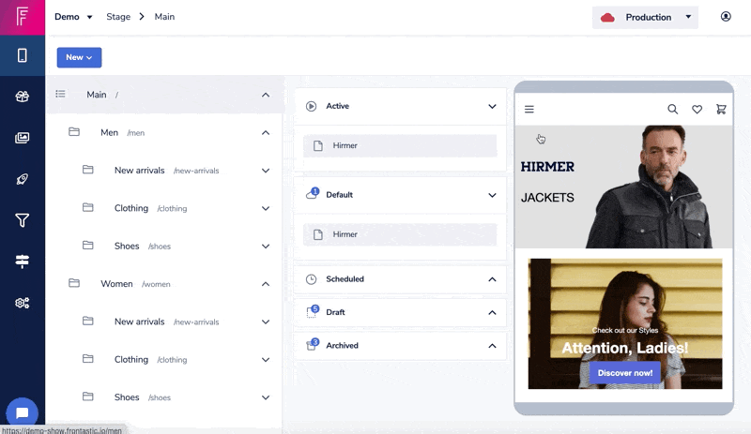
Task: Click Discover now! button in preview
Action: point(624,373)
